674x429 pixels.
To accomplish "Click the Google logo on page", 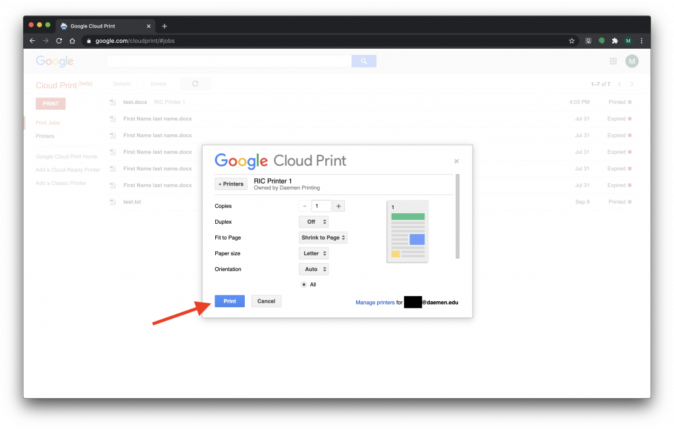I will coord(55,61).
